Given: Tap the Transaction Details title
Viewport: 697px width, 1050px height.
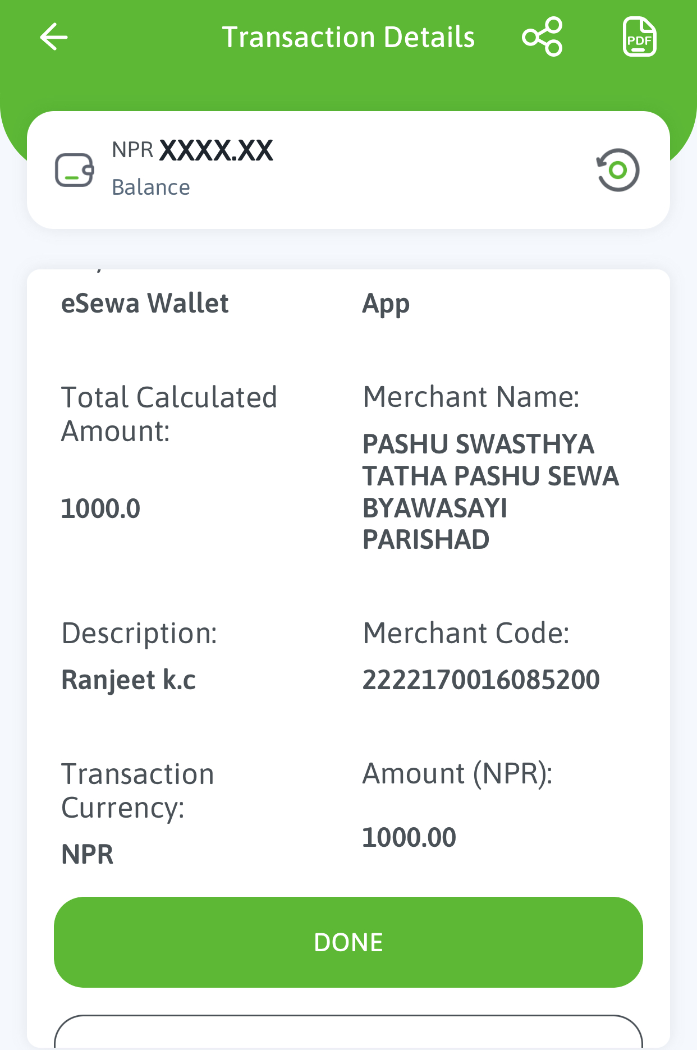Looking at the screenshot, I should (349, 37).
